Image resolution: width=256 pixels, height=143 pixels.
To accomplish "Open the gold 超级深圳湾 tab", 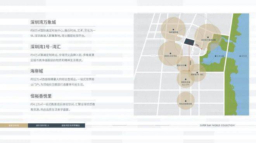I will (x=14, y=126).
